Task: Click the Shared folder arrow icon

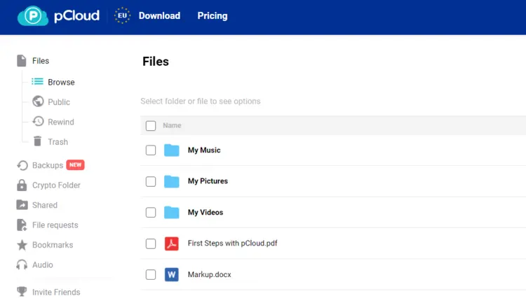Action: pos(22,205)
